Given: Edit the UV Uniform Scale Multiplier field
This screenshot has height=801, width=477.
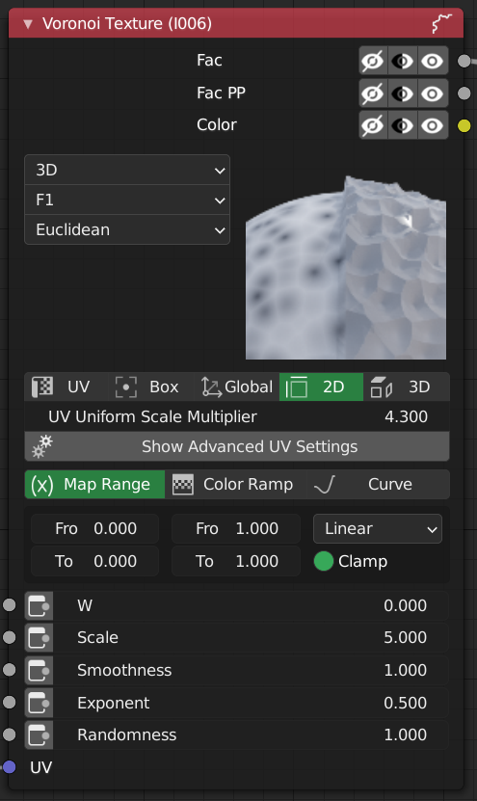Looking at the screenshot, I should click(237, 416).
